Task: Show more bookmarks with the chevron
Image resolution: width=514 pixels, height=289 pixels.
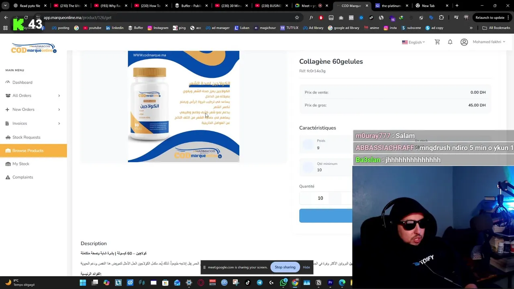Action: pyautogui.click(x=471, y=28)
